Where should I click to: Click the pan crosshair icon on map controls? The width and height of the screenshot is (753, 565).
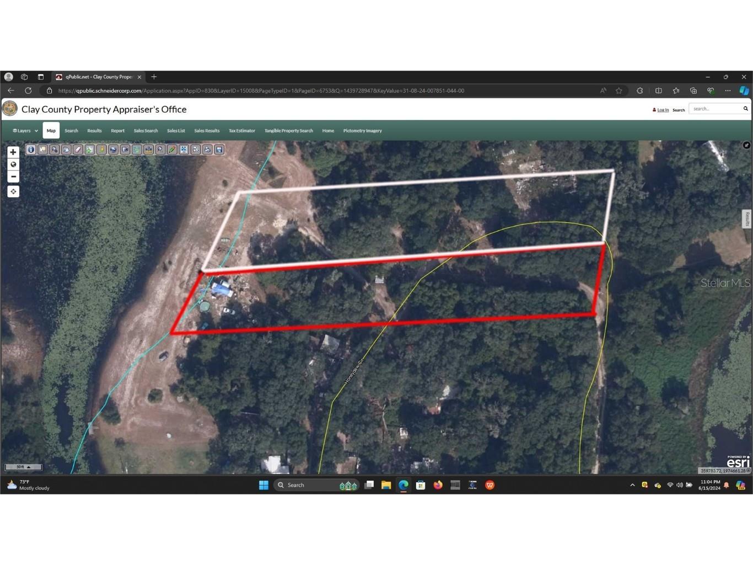click(x=13, y=191)
